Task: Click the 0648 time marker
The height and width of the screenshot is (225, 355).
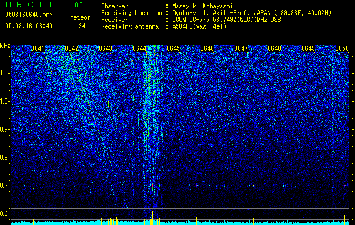Action: click(x=274, y=48)
